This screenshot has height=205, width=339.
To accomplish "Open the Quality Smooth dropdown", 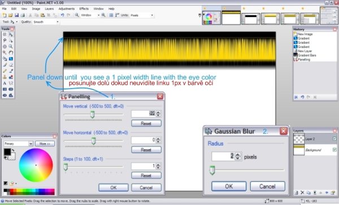I will pos(46,22).
